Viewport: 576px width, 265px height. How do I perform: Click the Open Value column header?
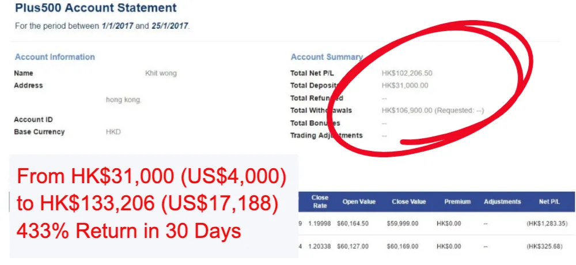(x=359, y=202)
